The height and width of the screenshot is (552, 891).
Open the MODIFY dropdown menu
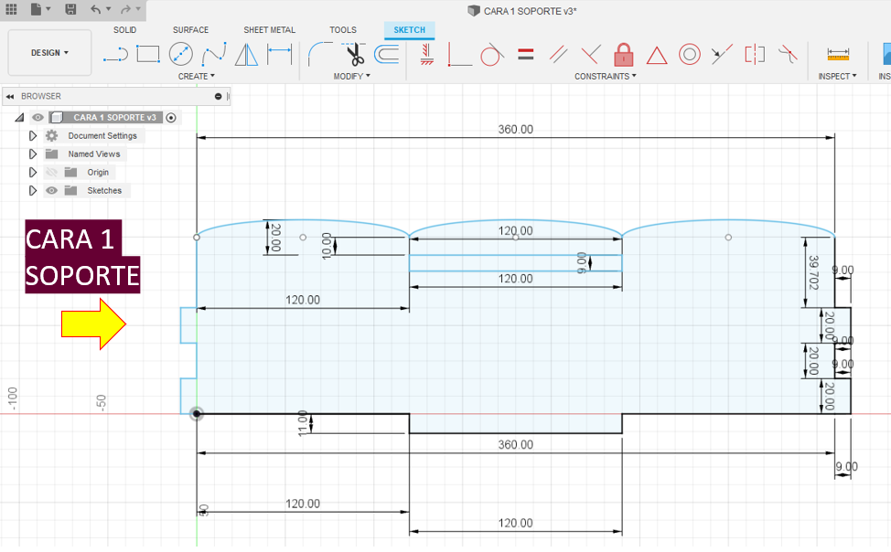(352, 76)
